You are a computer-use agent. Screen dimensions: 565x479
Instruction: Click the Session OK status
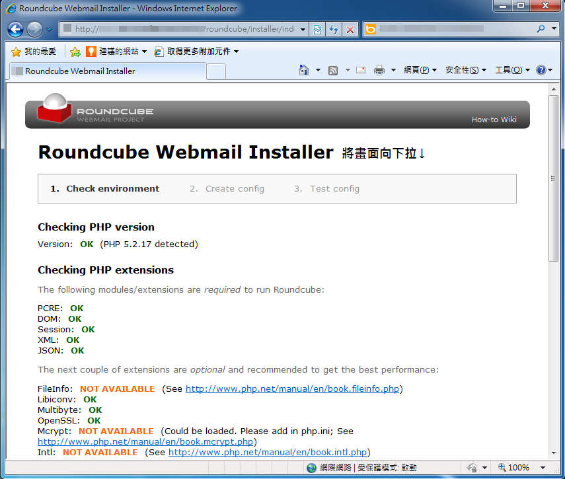click(88, 330)
